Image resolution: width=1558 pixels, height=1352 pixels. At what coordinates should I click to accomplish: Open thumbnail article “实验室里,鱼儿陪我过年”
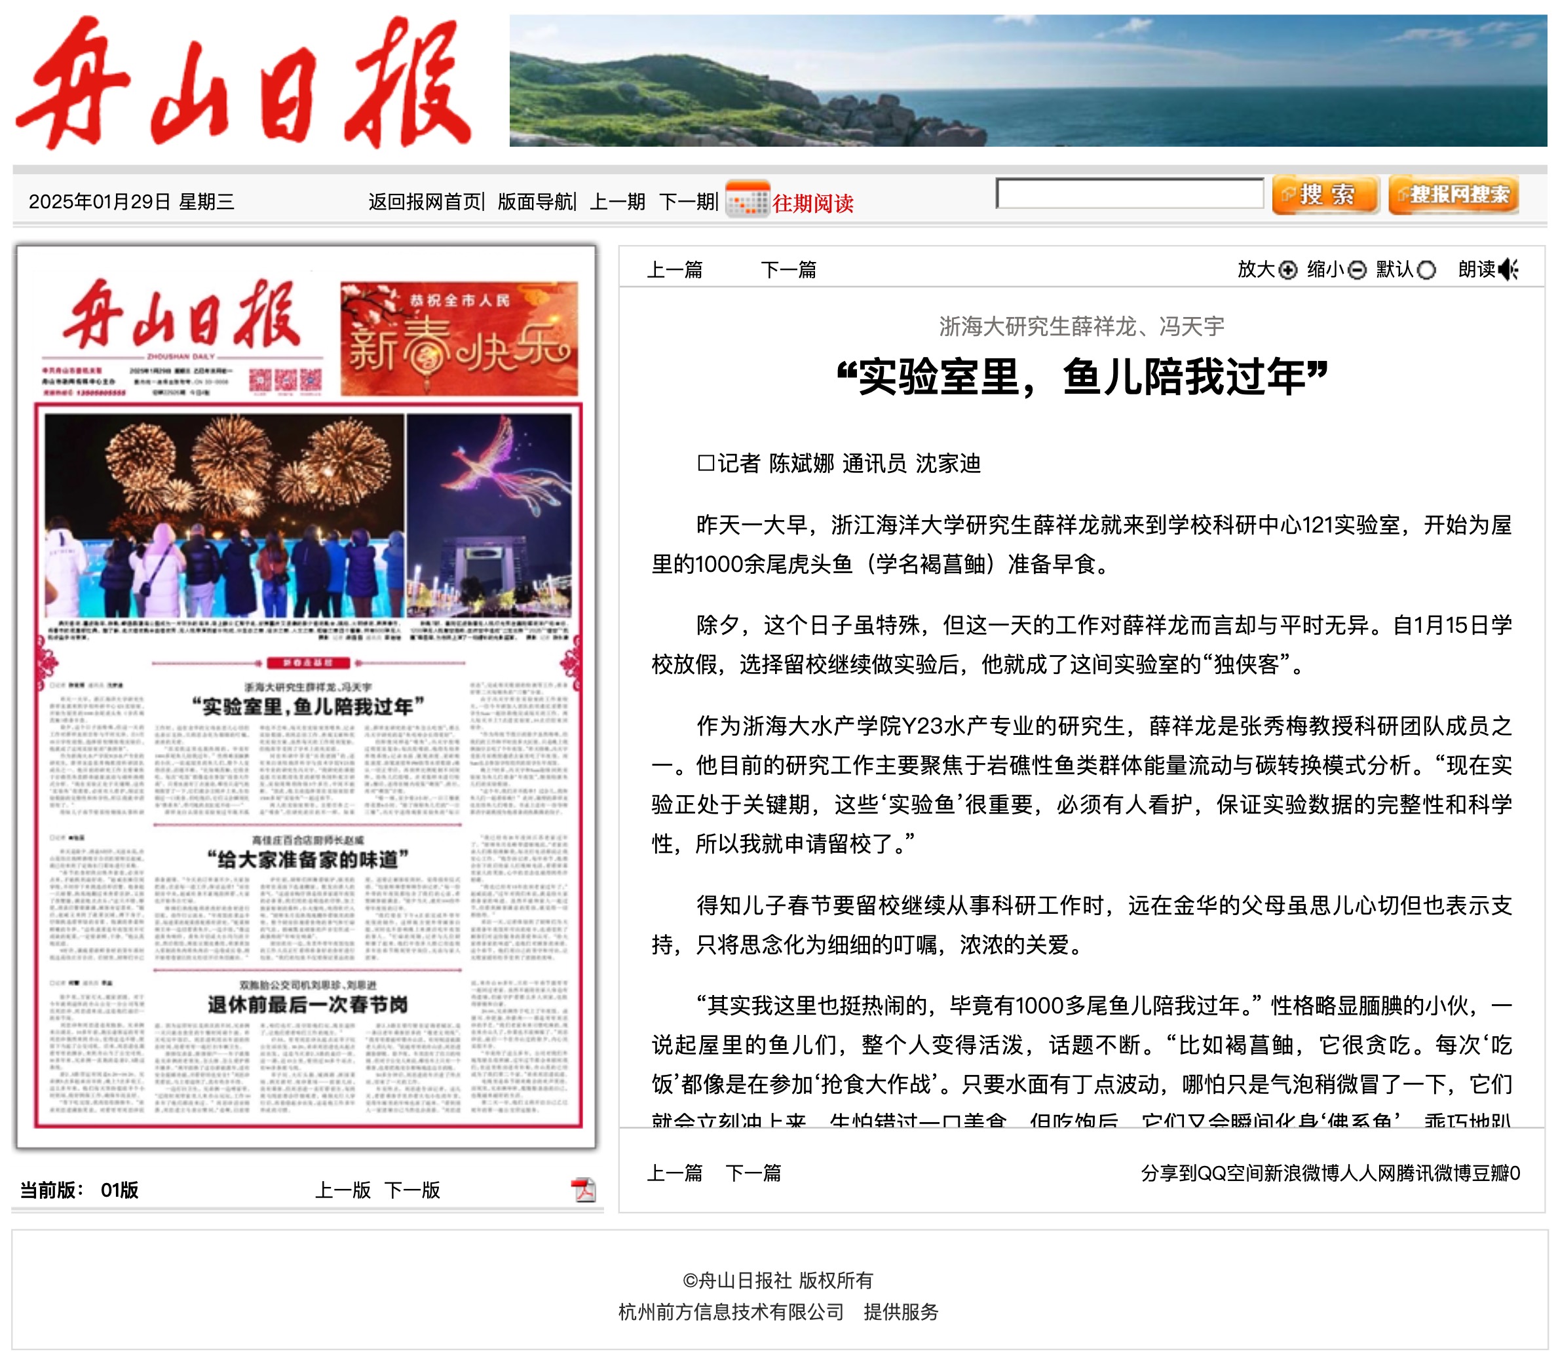coord(308,707)
